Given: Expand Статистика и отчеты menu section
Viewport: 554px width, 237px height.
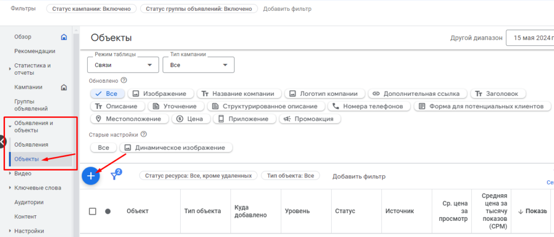Looking at the screenshot, I should click(10, 69).
